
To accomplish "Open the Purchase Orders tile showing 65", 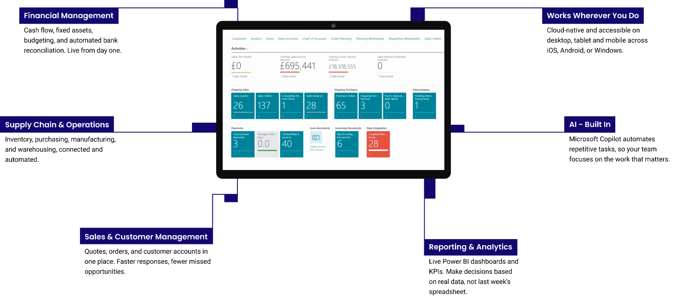I will (x=345, y=106).
